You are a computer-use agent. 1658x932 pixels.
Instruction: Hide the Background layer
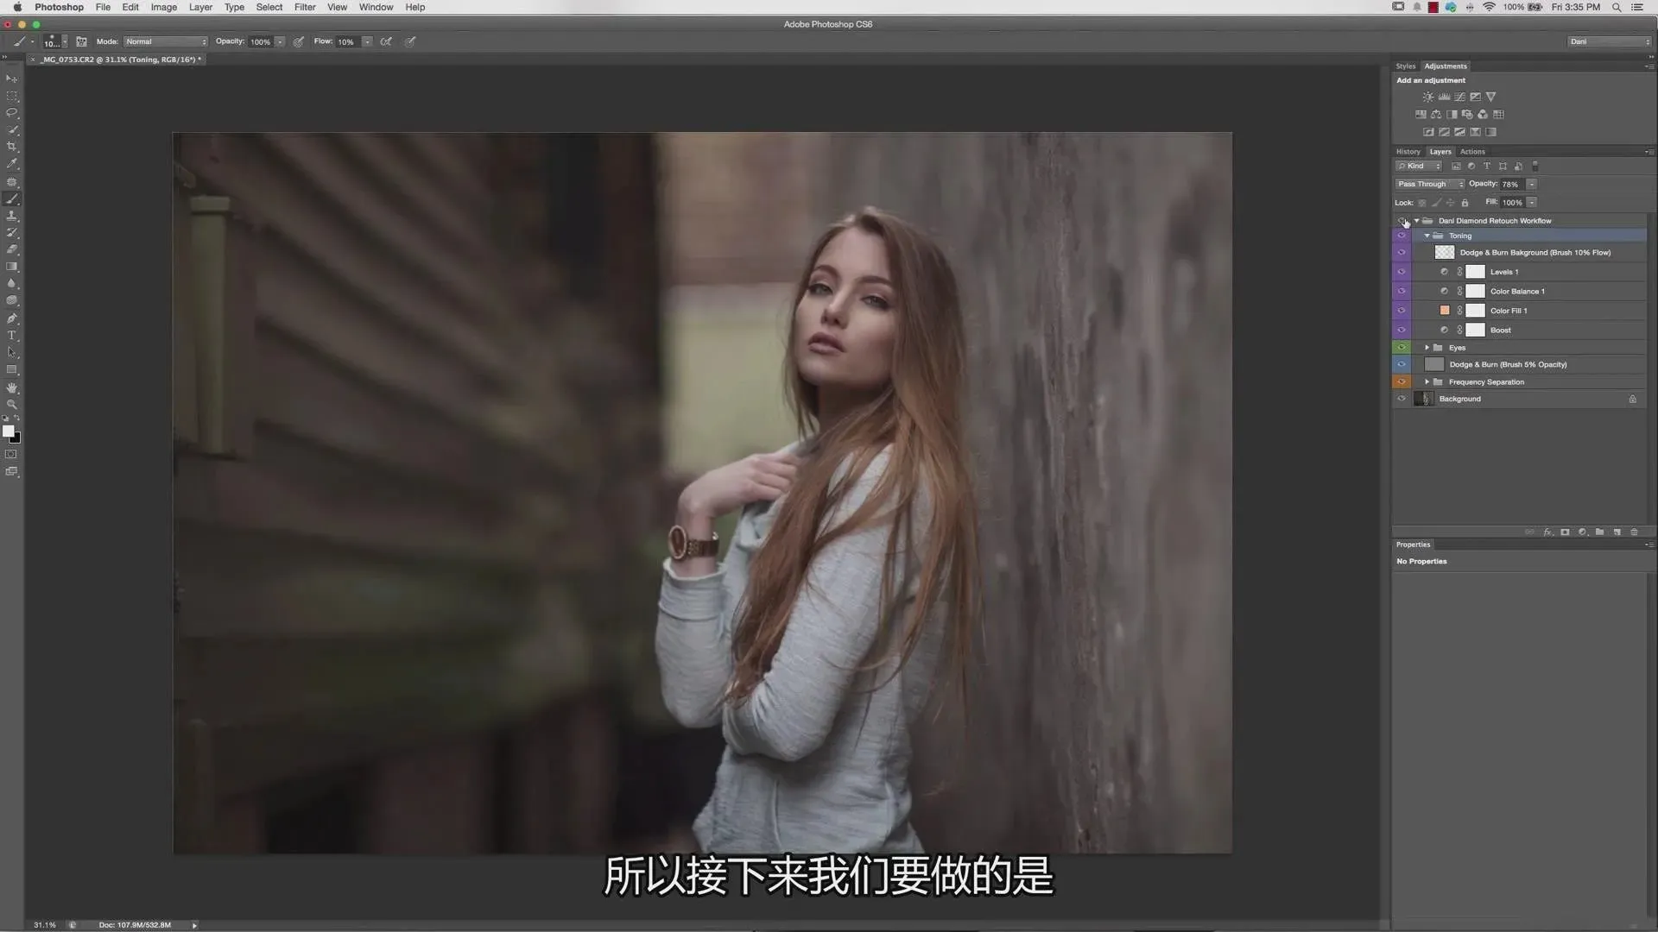click(x=1402, y=399)
